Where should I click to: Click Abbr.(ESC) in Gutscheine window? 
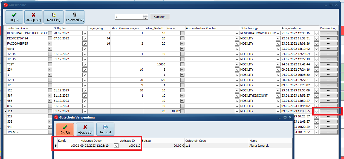click(33, 17)
